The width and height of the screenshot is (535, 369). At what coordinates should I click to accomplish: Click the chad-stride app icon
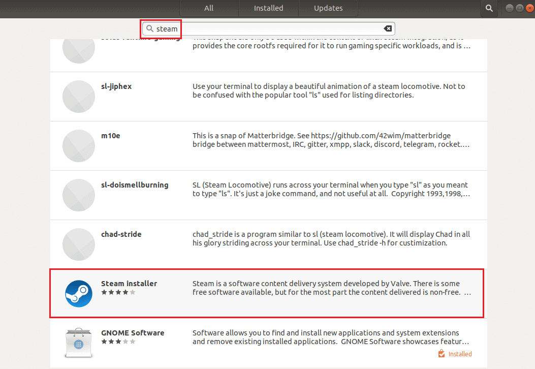pyautogui.click(x=79, y=244)
